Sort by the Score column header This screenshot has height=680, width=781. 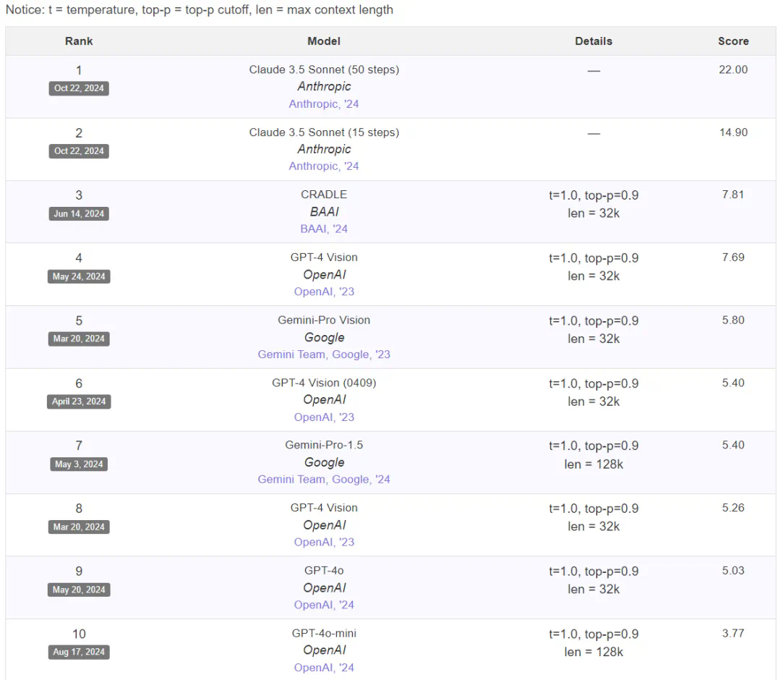click(733, 41)
